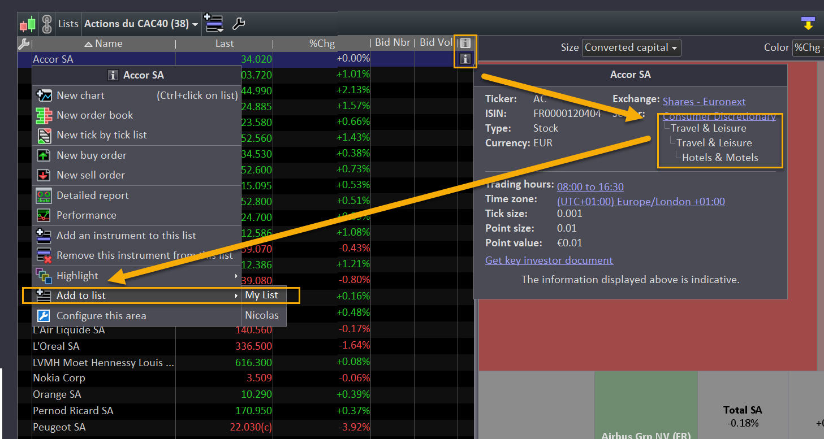Screen dimensions: 824x439
Task: Click the Europe/London time zone link
Action: pos(641,202)
